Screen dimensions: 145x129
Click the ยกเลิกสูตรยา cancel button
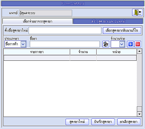(x=129, y=122)
